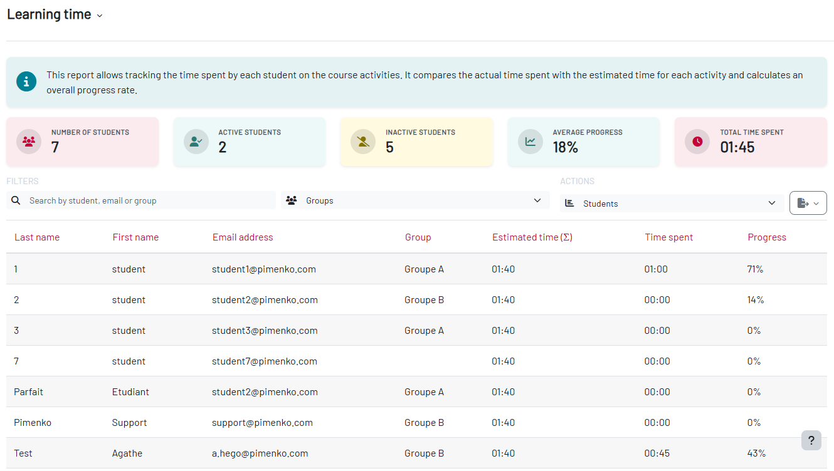
Task: Click the Groups filter people icon
Action: (x=291, y=200)
